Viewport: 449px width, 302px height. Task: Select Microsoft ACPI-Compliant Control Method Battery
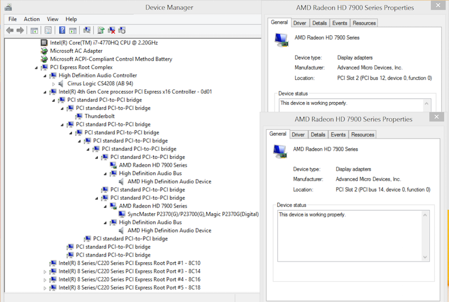tap(111, 59)
